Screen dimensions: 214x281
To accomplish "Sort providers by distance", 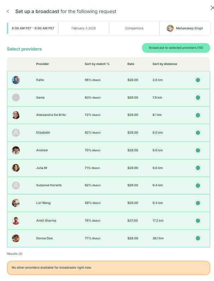I will point(165,64).
